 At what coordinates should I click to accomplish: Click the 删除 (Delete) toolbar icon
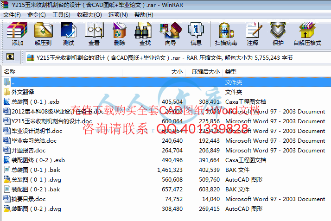click(x=120, y=30)
